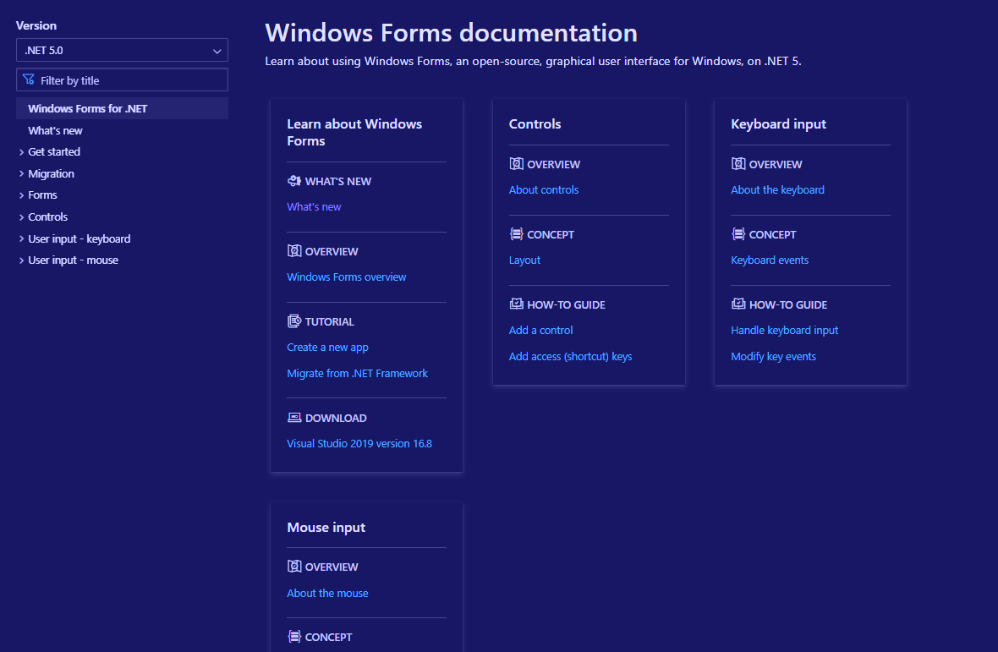Expand the Controls chevron in sidebar
This screenshot has width=998, height=652.
pos(22,216)
